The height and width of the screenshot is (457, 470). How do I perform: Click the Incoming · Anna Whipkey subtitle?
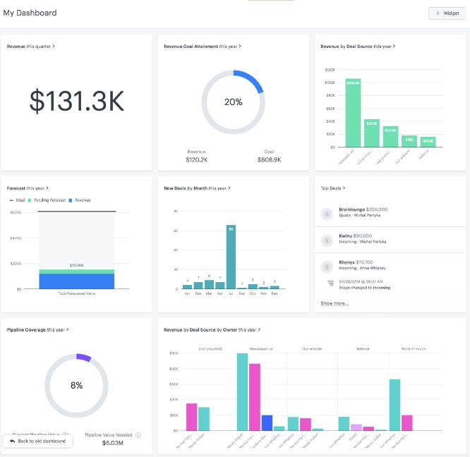tap(363, 268)
